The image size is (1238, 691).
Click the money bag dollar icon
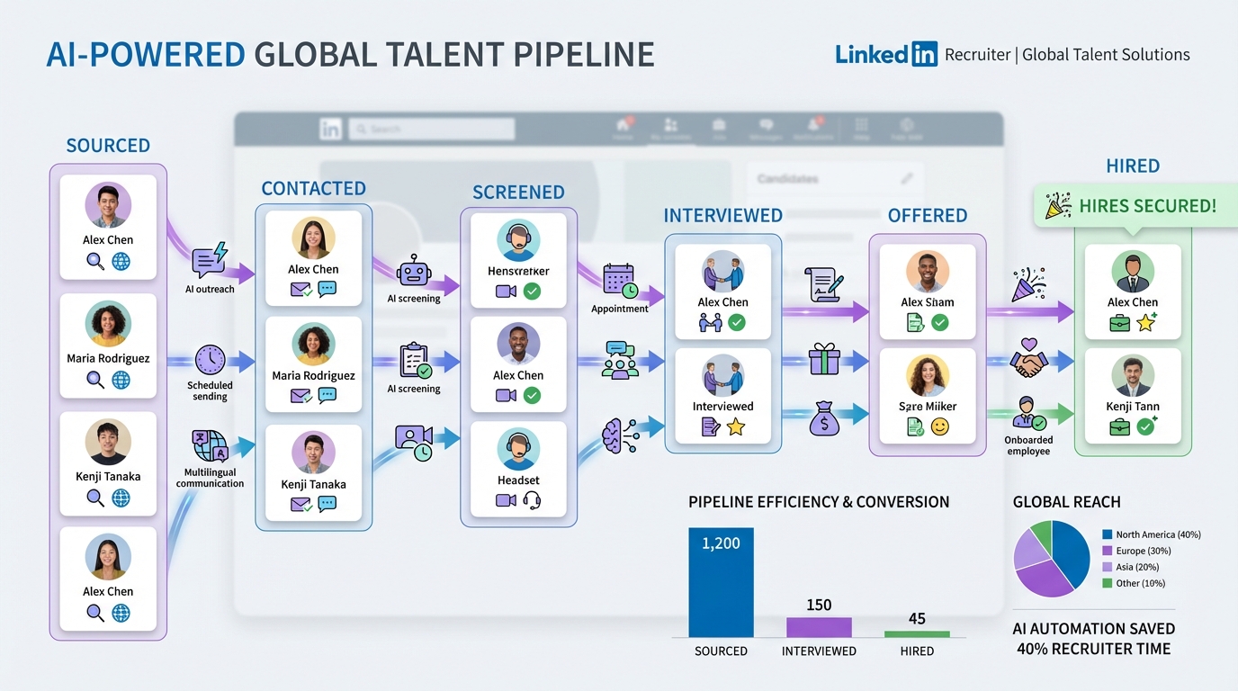coord(823,419)
